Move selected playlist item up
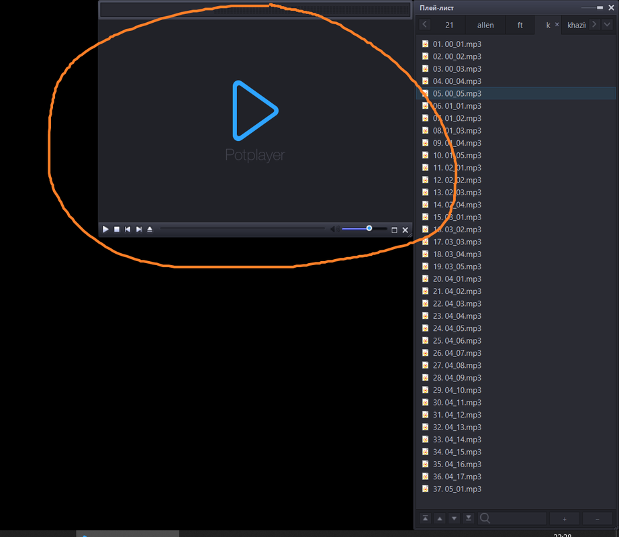The height and width of the screenshot is (537, 619). coord(440,518)
